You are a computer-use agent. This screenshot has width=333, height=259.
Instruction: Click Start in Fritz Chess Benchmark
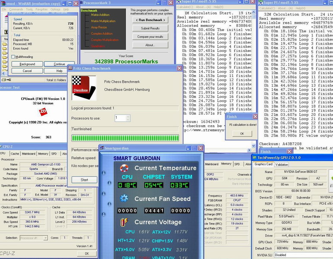(x=84, y=180)
